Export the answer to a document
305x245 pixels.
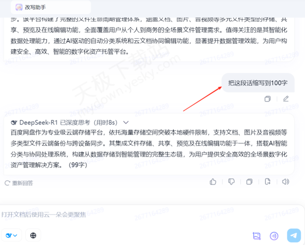[x=267, y=182]
